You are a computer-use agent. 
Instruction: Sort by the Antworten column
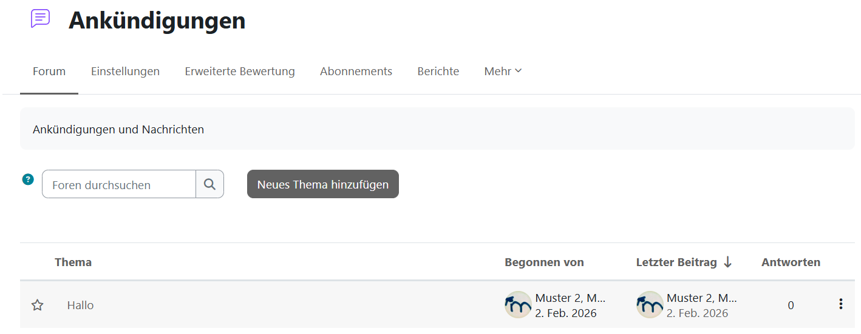point(791,262)
